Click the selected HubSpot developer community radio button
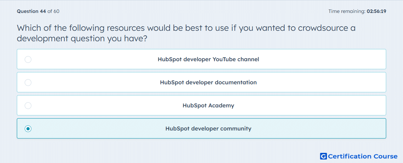Image resolution: width=403 pixels, height=163 pixels. 28,129
